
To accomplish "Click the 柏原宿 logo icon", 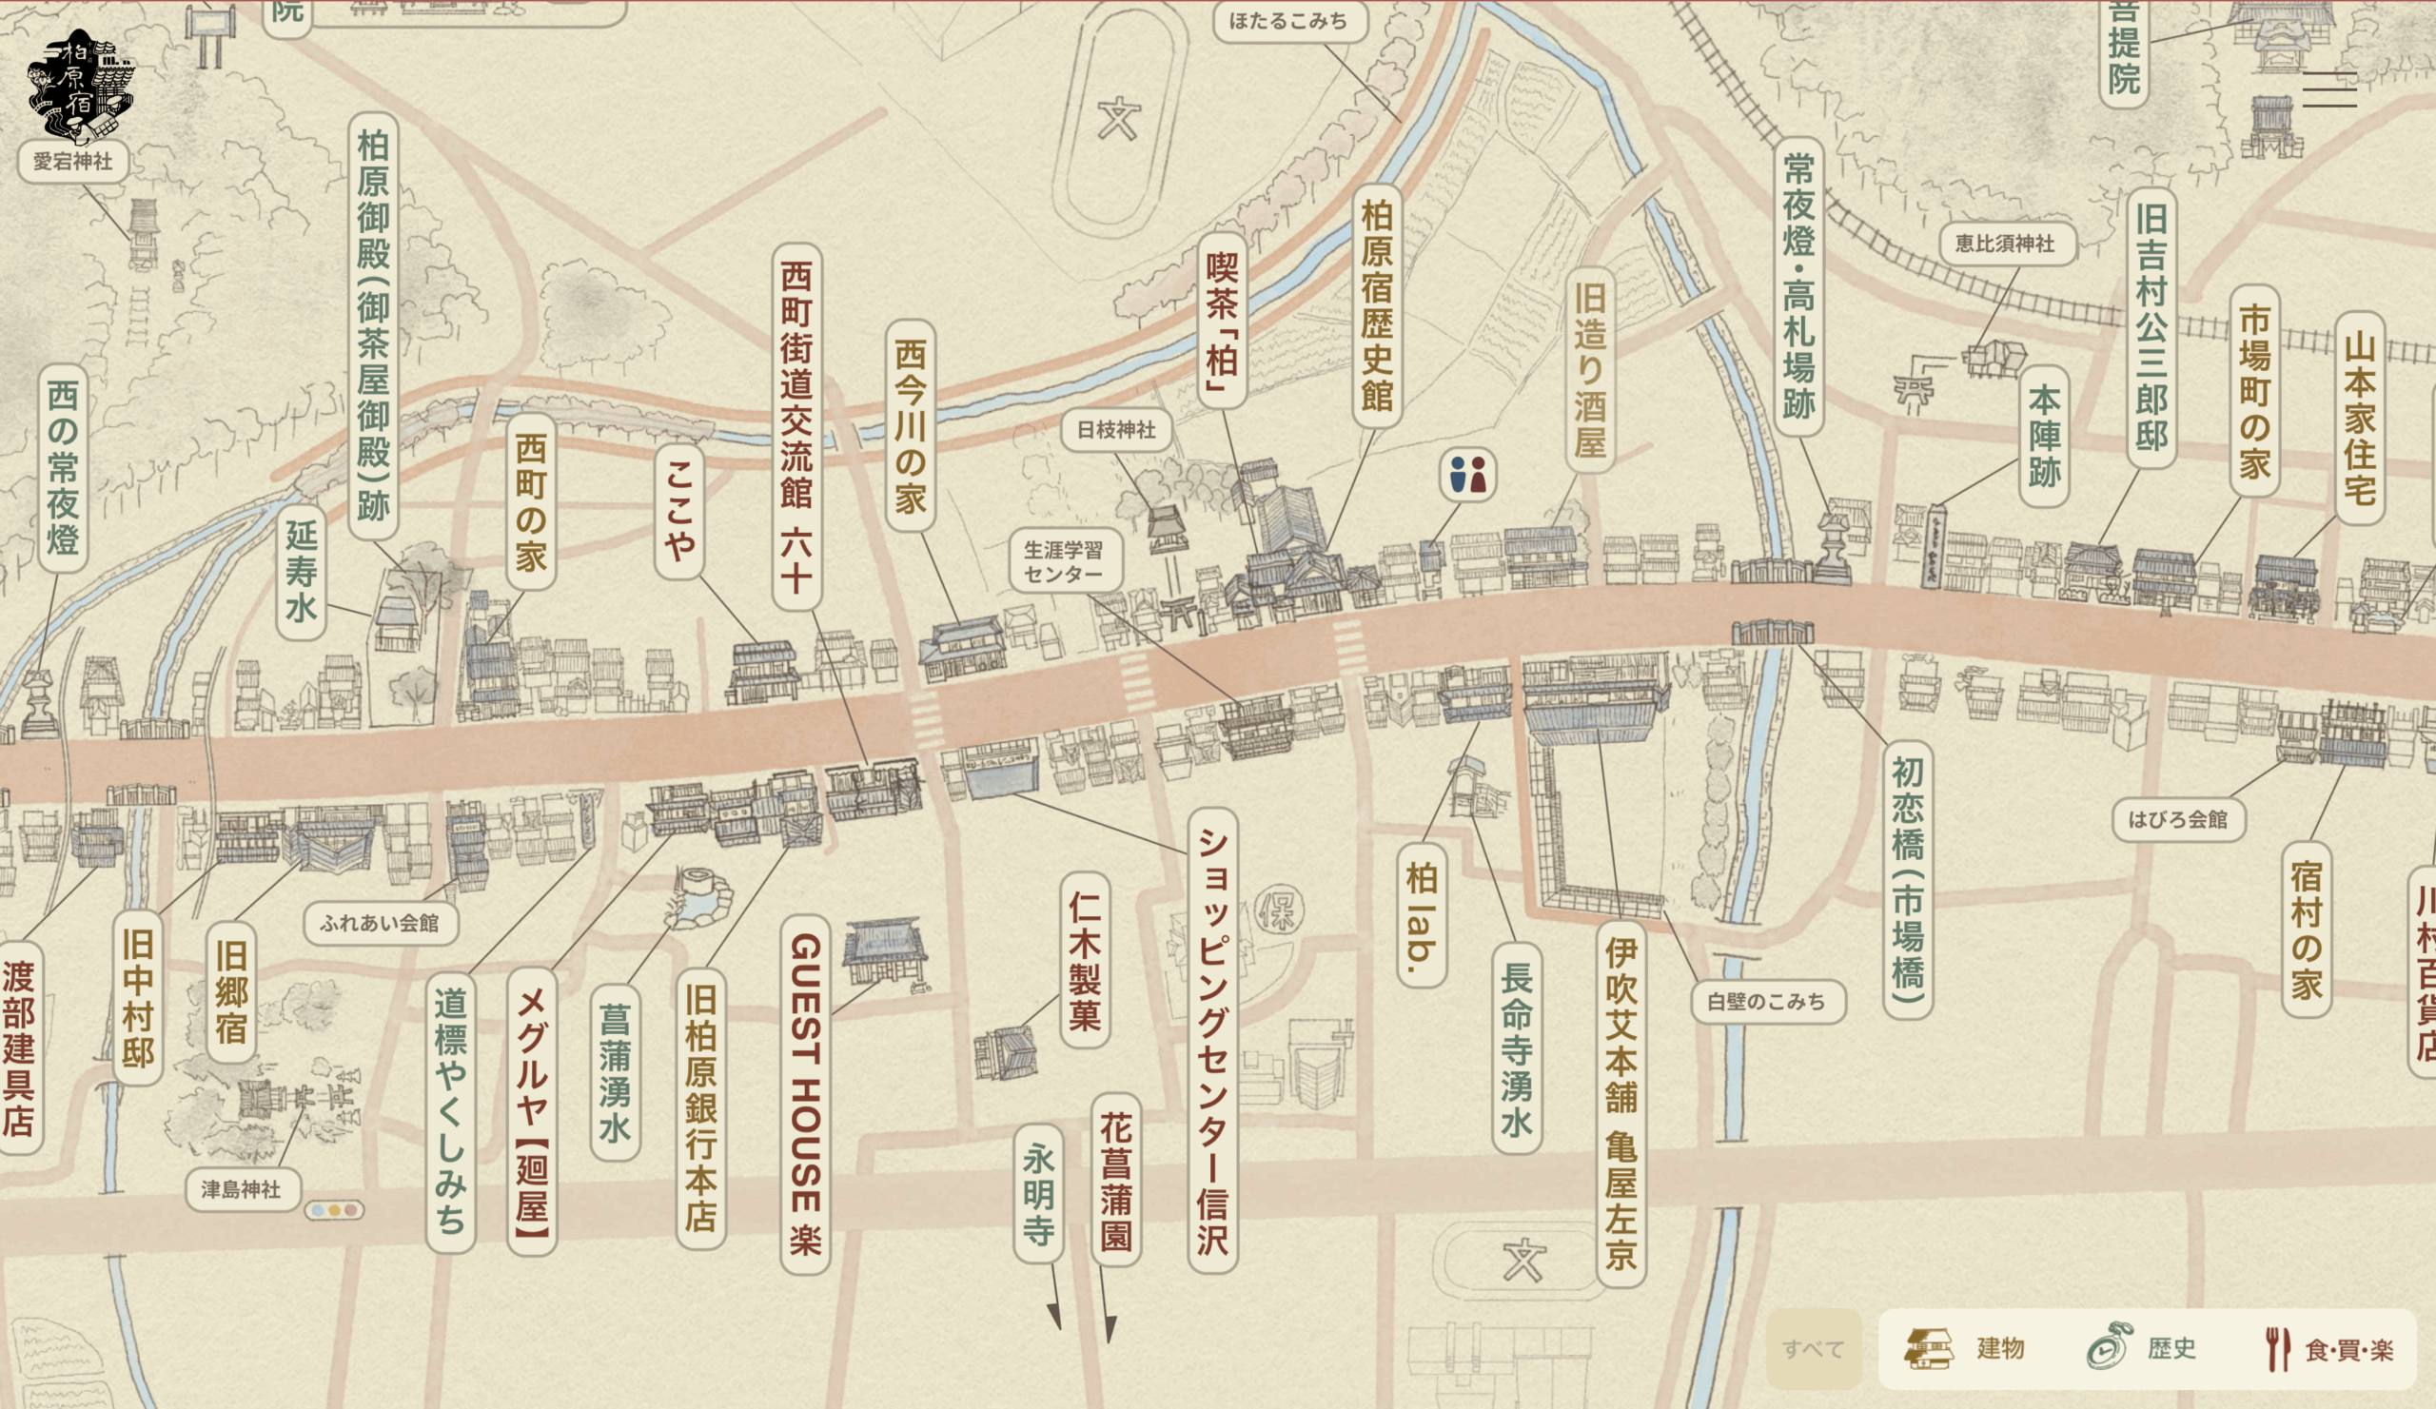I will pos(80,85).
